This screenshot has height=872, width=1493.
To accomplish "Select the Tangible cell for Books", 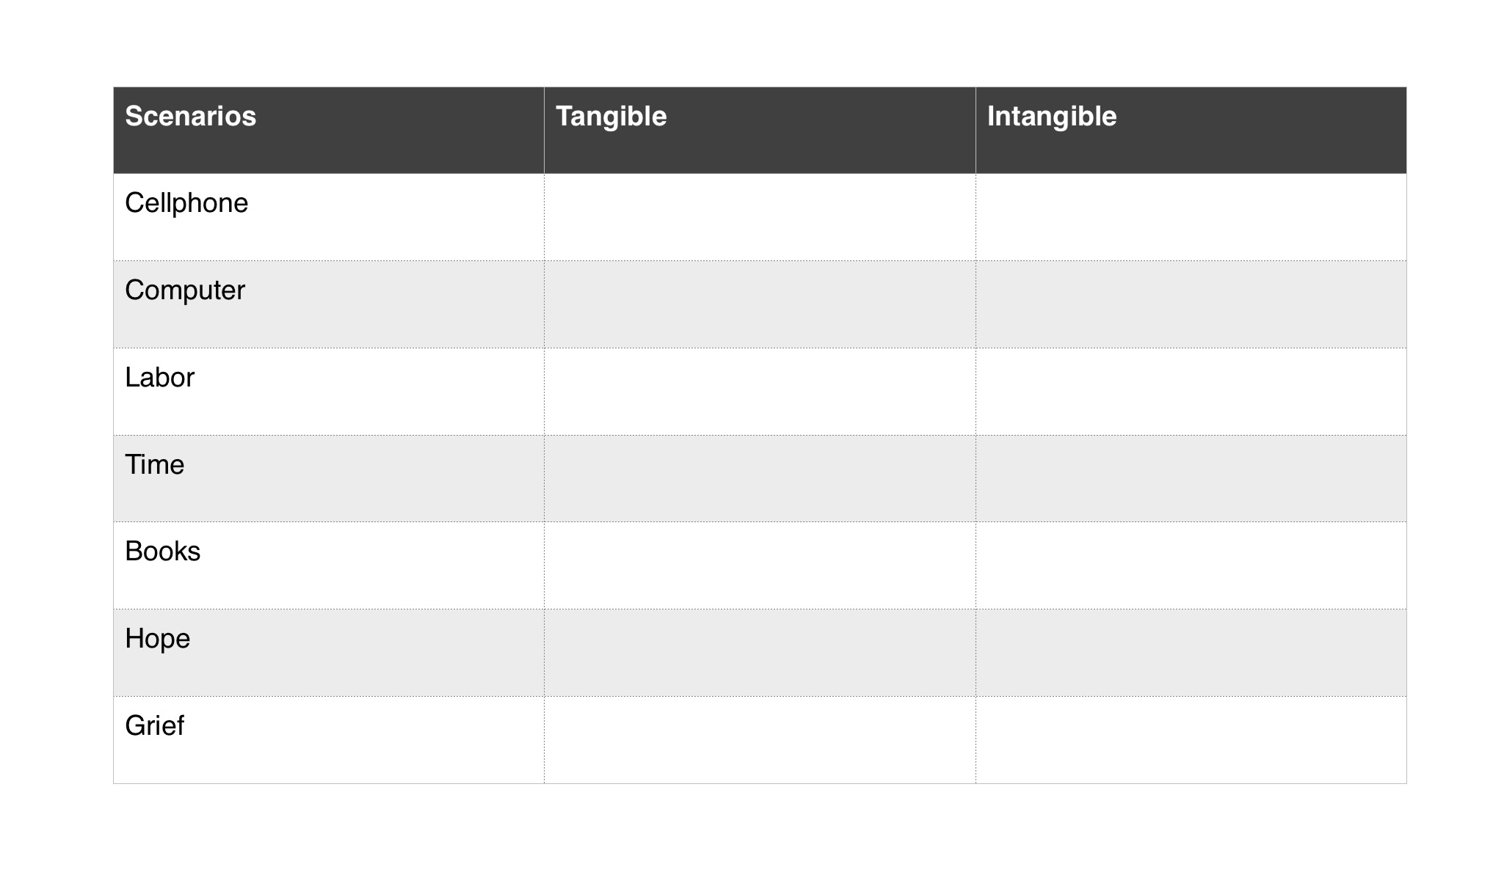I will [759, 565].
